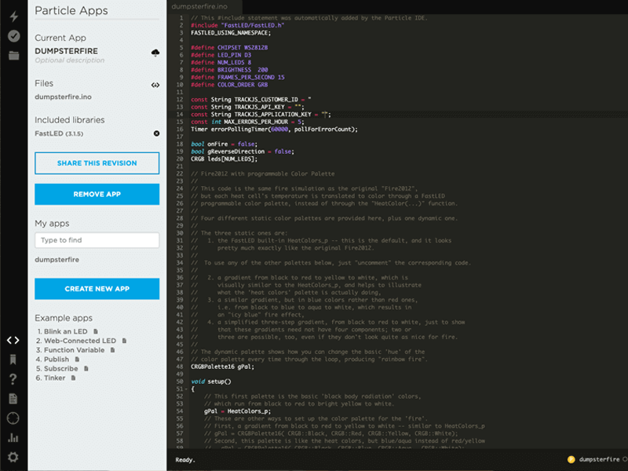Screen dimensions: 628x471
Task: Open the Libraries bookmark icon
Action: coord(13,360)
